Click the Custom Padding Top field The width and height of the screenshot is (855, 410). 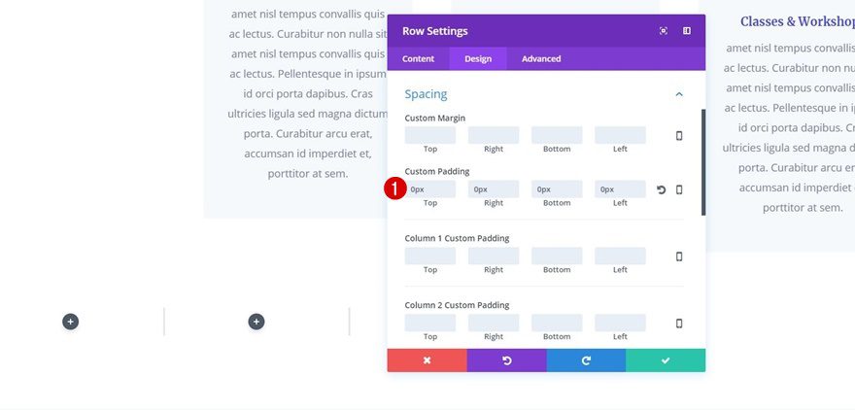[430, 189]
